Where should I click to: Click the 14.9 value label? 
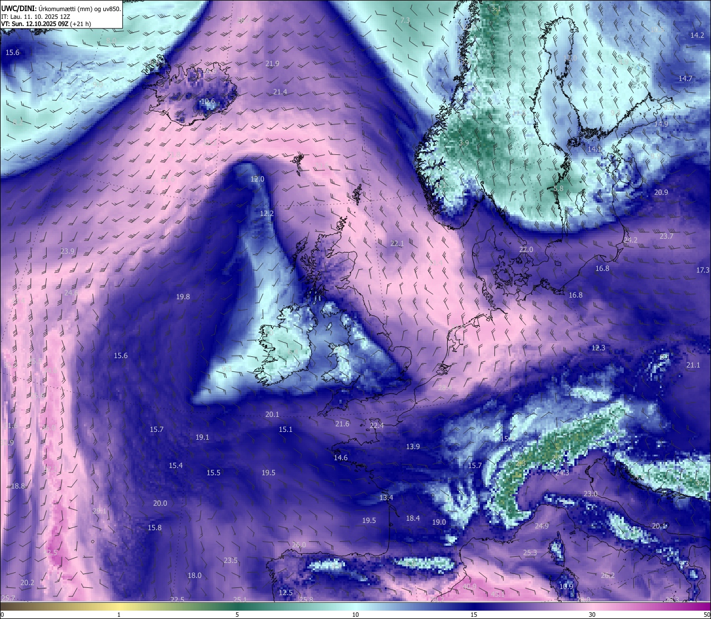pyautogui.click(x=661, y=124)
